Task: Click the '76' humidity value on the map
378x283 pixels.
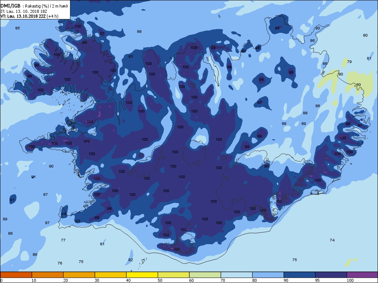Action: (x=60, y=263)
